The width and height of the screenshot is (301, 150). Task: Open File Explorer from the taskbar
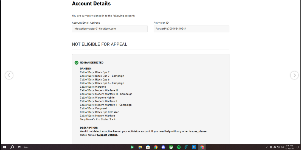(140, 147)
